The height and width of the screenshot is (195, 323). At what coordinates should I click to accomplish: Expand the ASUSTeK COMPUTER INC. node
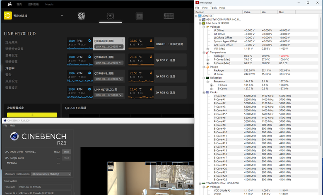point(200,19)
